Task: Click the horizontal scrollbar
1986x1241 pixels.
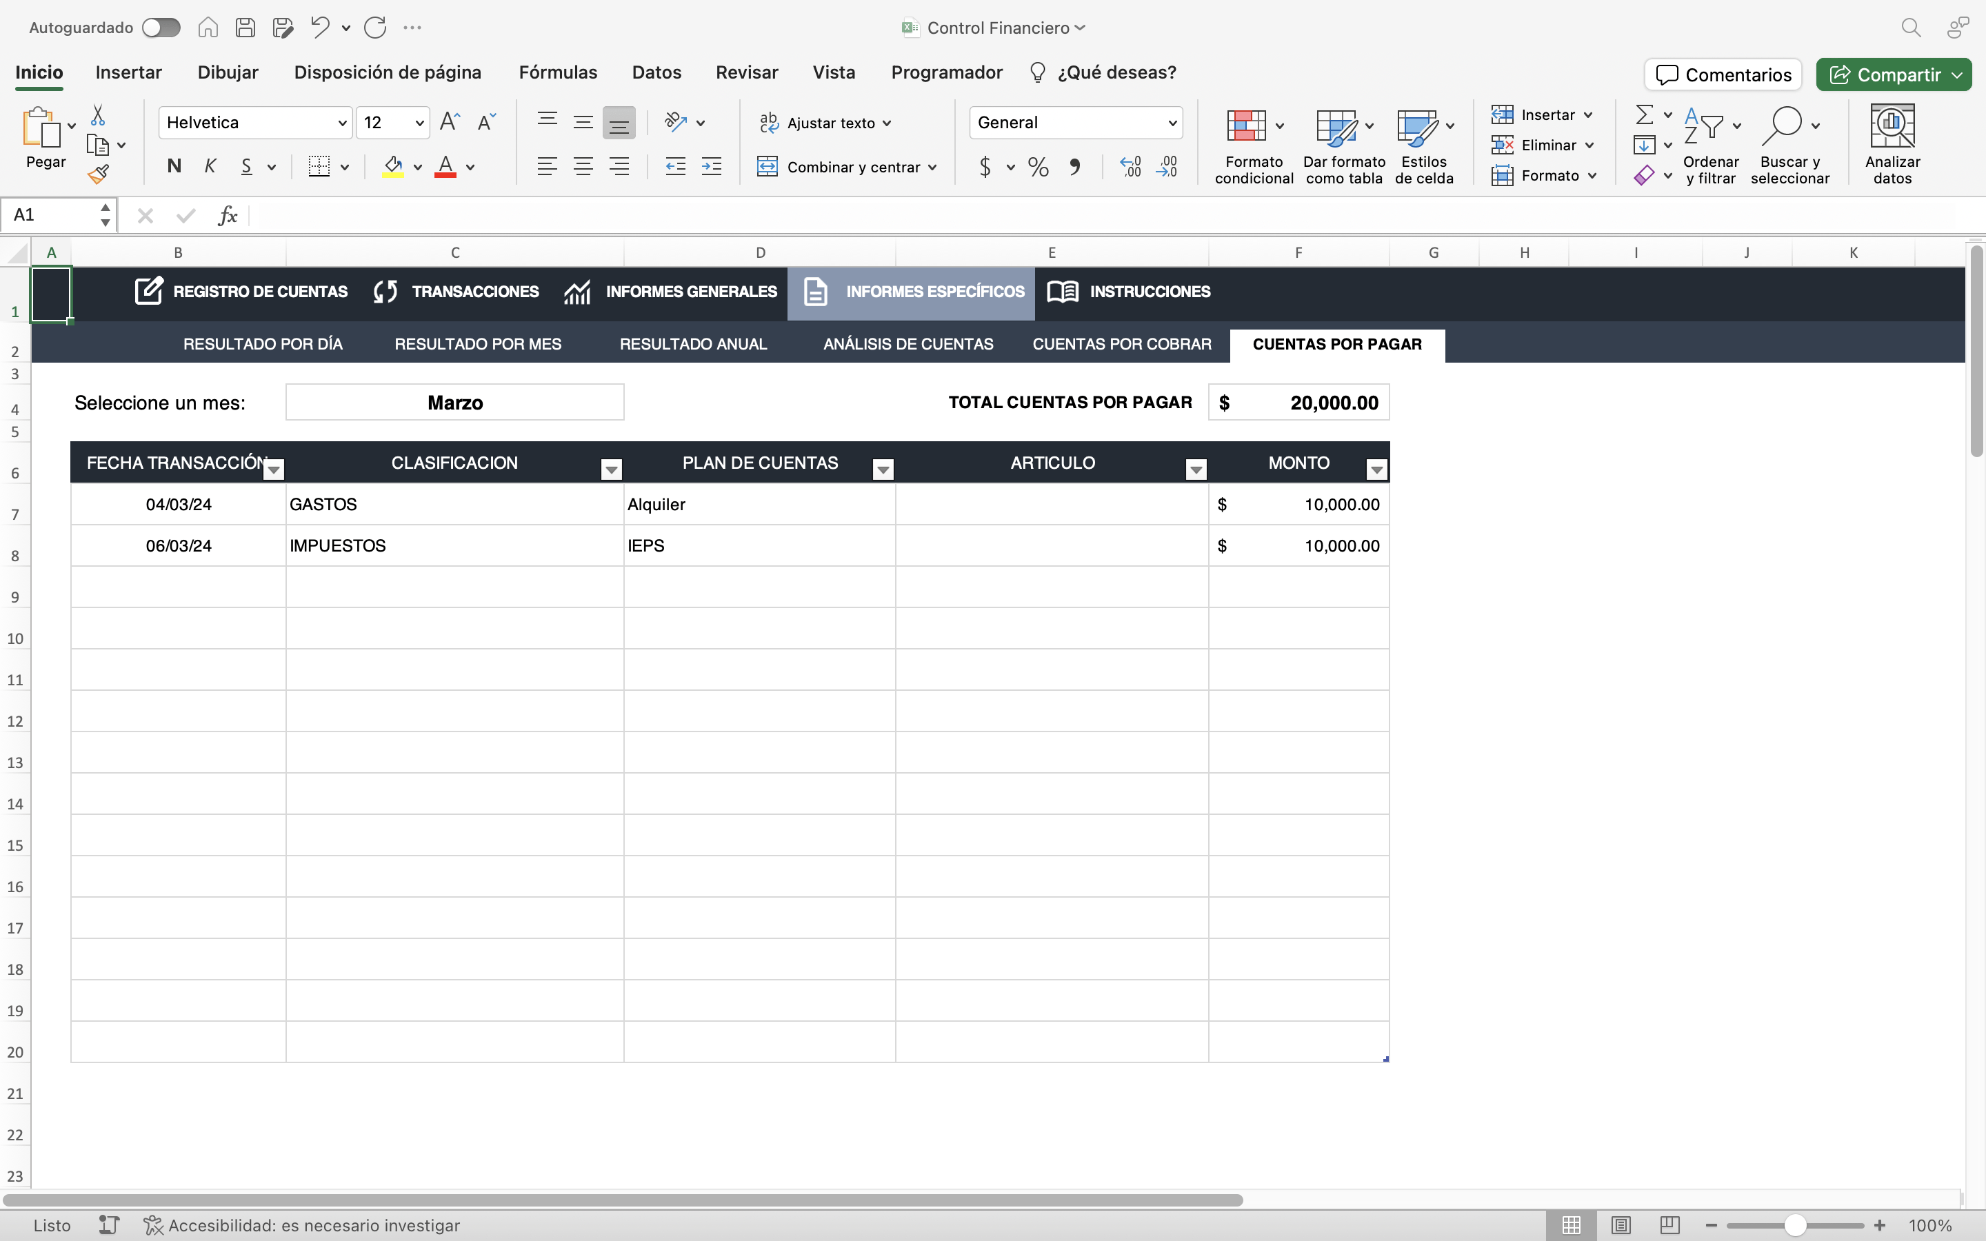Action: (x=623, y=1200)
